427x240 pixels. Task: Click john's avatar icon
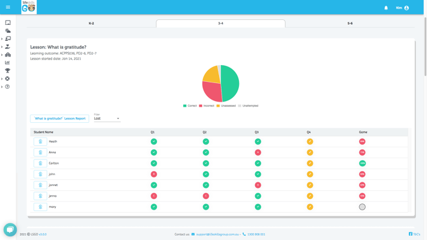[40, 174]
